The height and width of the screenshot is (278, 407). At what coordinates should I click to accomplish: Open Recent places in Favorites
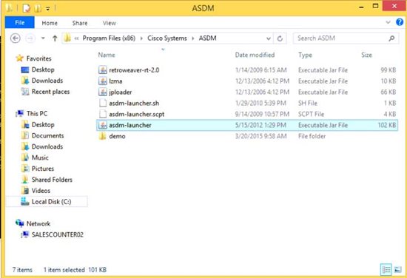tap(50, 92)
